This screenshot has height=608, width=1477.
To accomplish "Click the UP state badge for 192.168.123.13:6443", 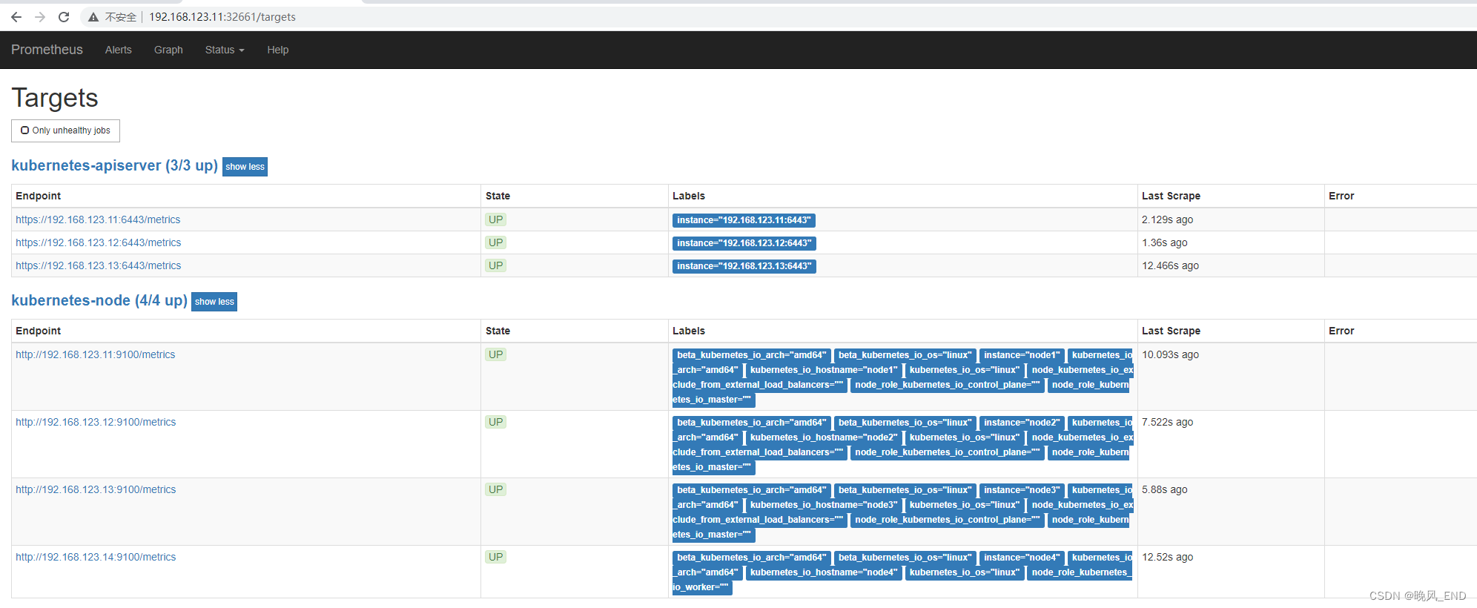I will (x=496, y=265).
